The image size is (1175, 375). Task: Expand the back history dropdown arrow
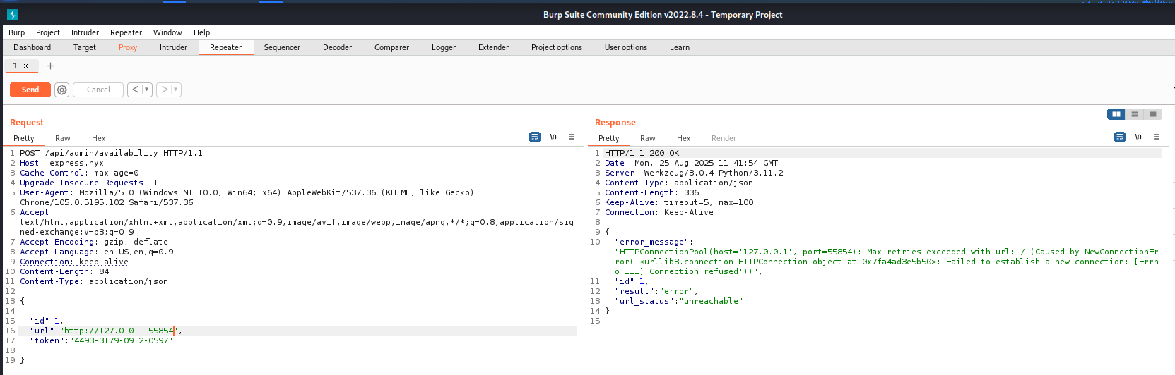(146, 90)
